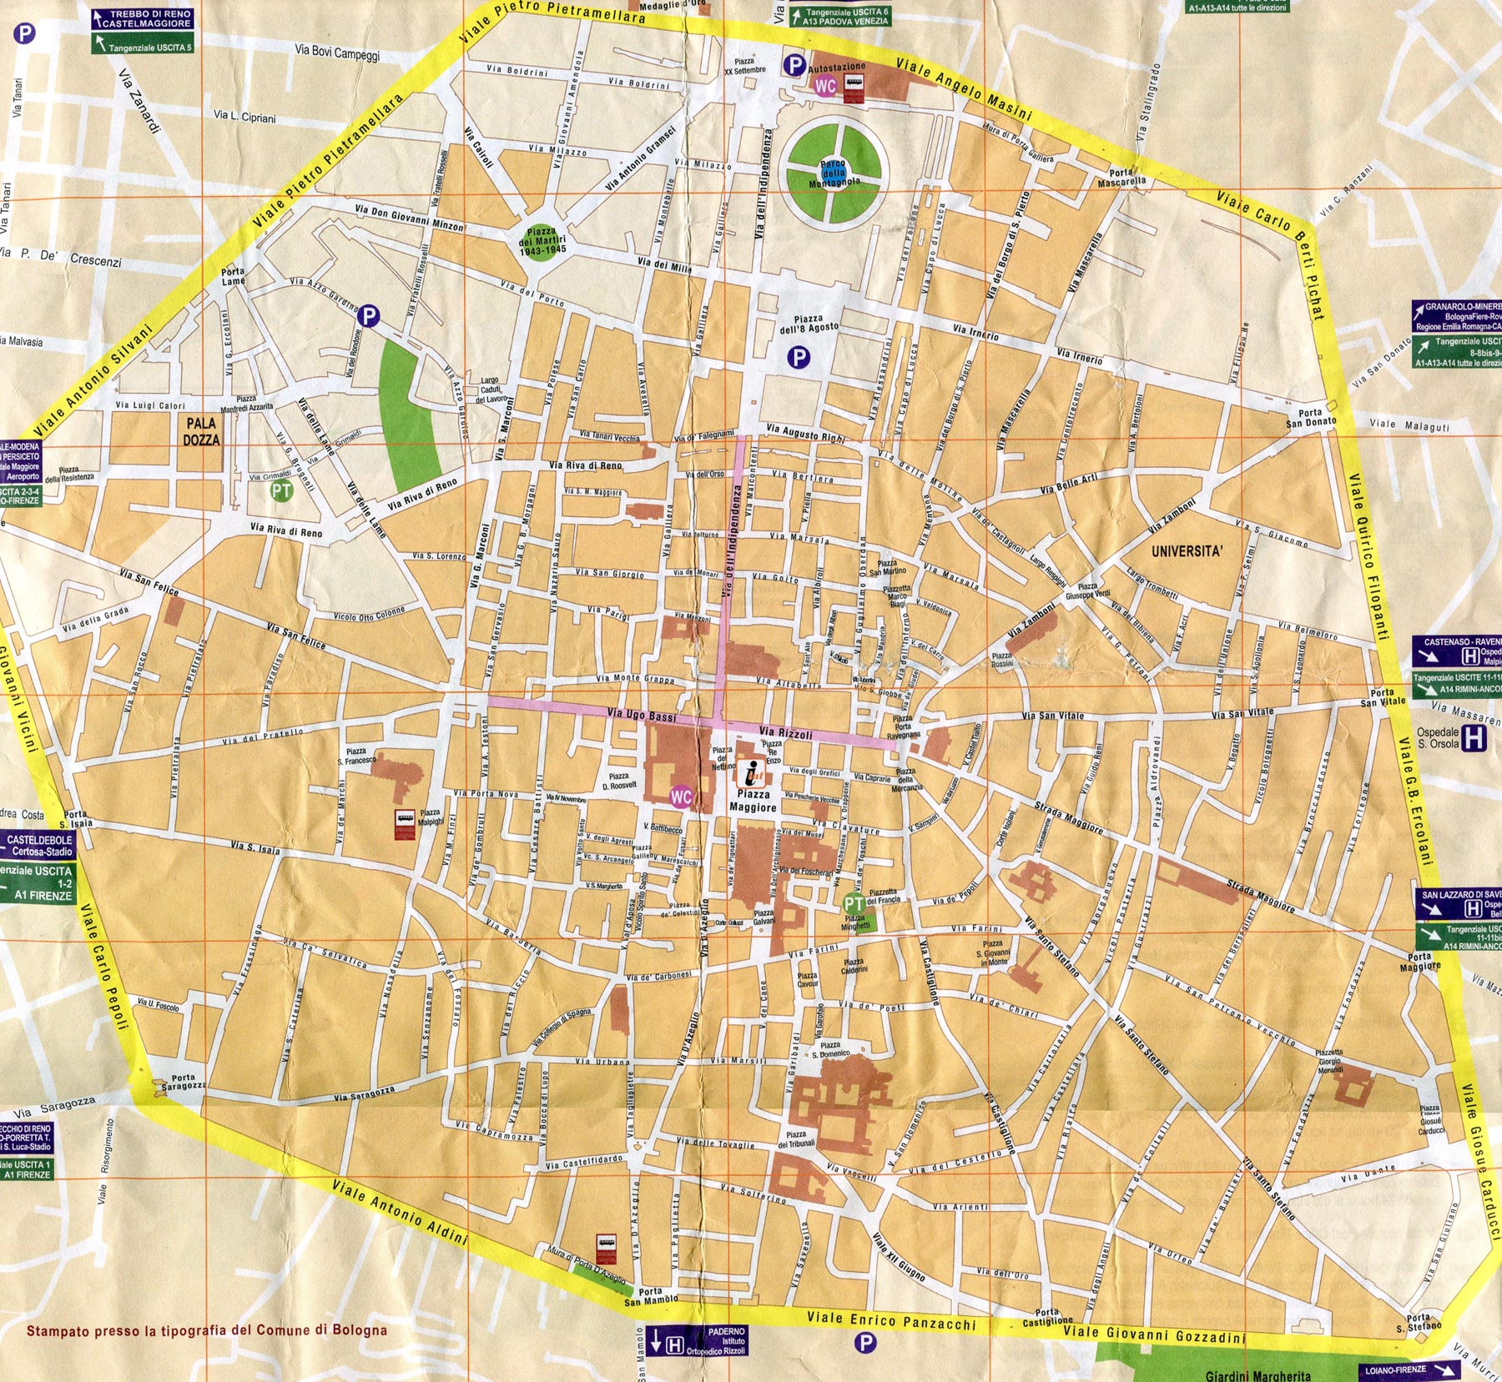The width and height of the screenshot is (1502, 1382).
Task: Select the Via Rizzoli street label
Action: 785,734
